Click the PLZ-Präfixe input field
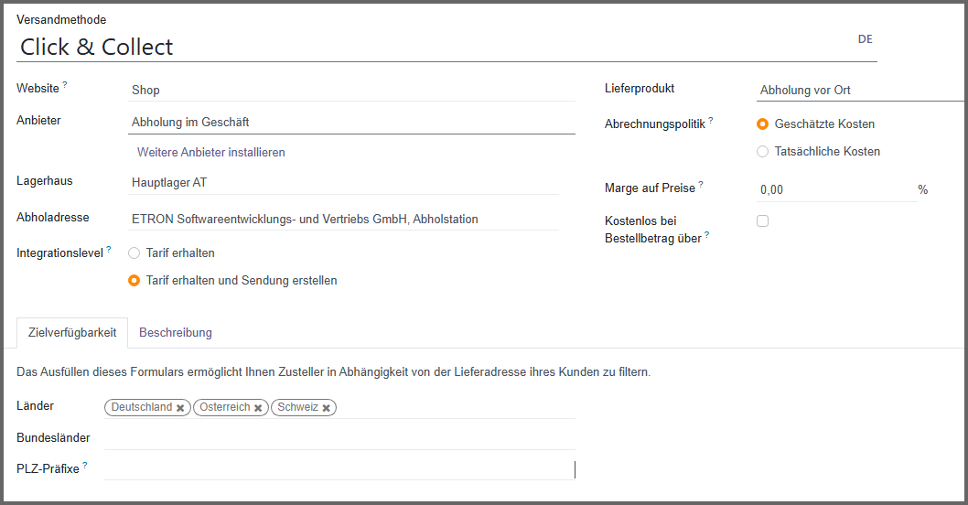This screenshot has height=505, width=968. [339, 469]
